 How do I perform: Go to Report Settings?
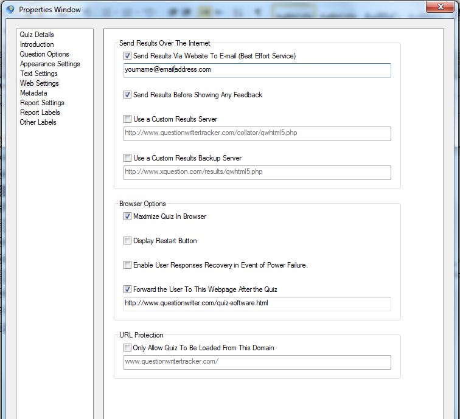42,103
